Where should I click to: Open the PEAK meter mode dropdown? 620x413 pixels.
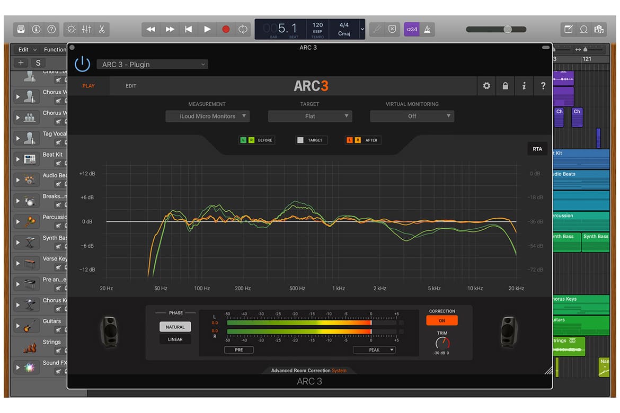pos(374,350)
